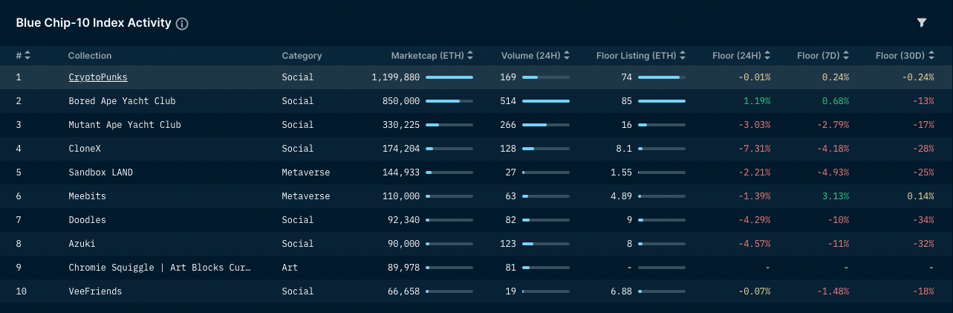Image resolution: width=953 pixels, height=313 pixels.
Task: Click the marketcap value 110,000
Action: click(x=401, y=196)
